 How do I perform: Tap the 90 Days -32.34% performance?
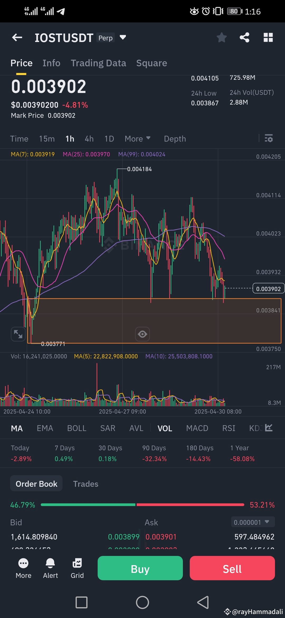pyautogui.click(x=154, y=453)
